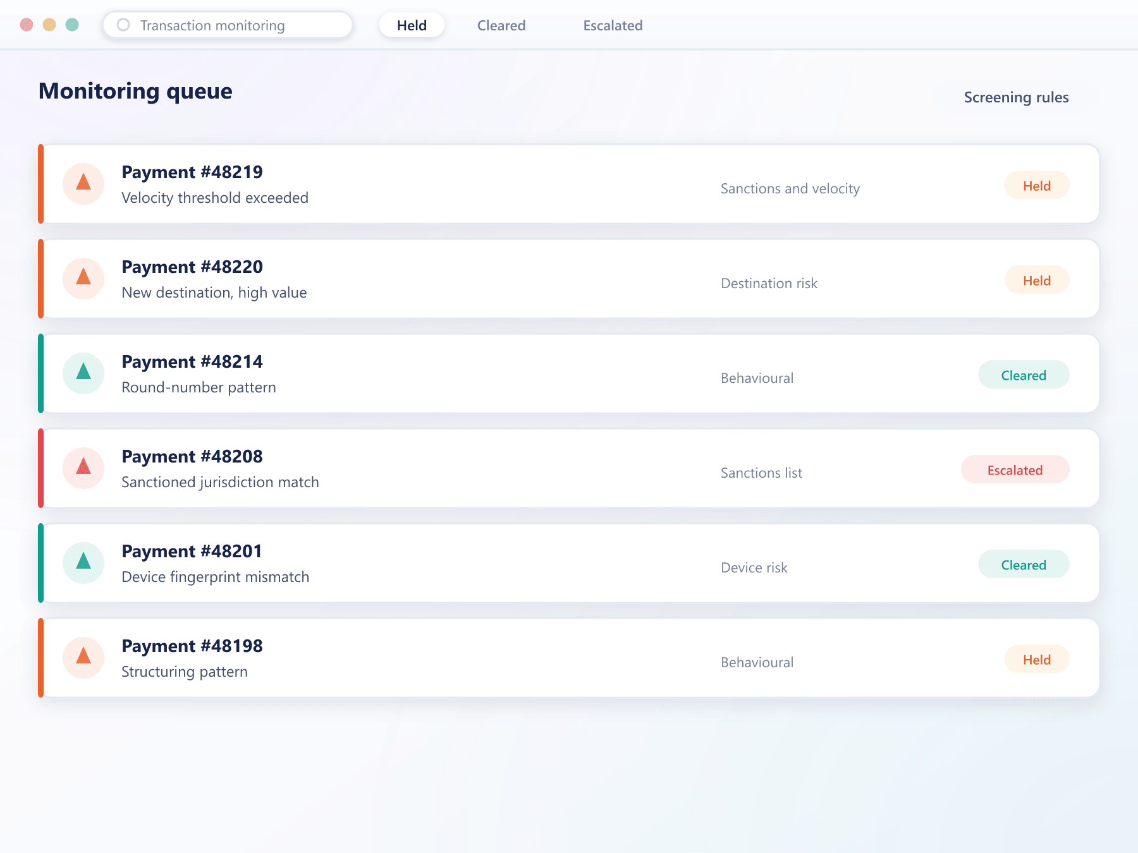Screen dimensions: 1138x853
Task: Click the 'Monitoring queue' heading
Action: 135,92
